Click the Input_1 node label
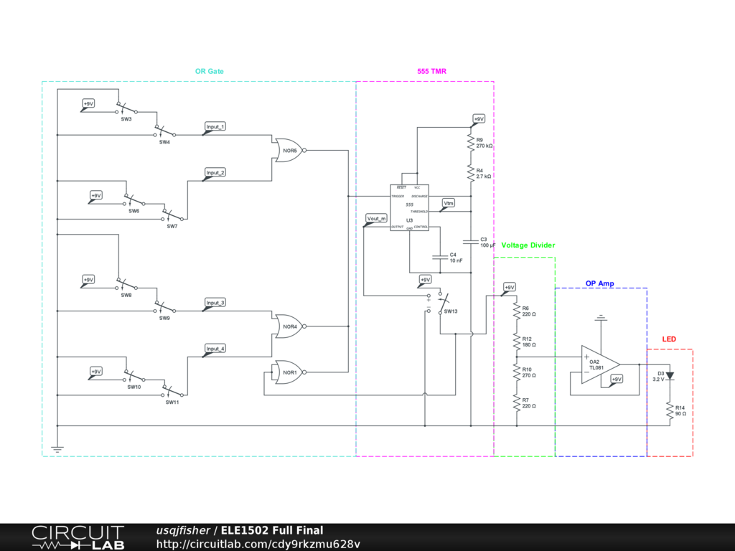The image size is (735, 551). tap(215, 127)
